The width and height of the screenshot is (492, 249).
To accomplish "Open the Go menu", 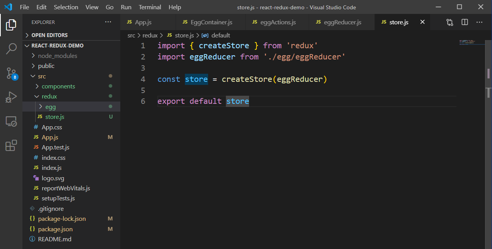I will (x=109, y=7).
